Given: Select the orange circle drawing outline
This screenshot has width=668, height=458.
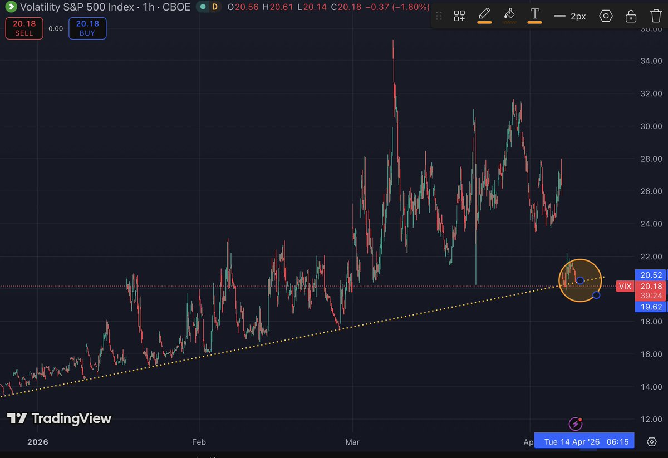Looking at the screenshot, I should tap(581, 280).
